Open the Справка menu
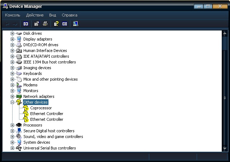 70,15
